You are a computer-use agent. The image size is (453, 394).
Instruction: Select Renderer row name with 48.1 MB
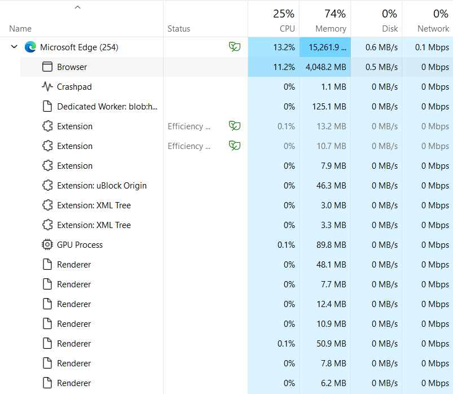coord(74,265)
